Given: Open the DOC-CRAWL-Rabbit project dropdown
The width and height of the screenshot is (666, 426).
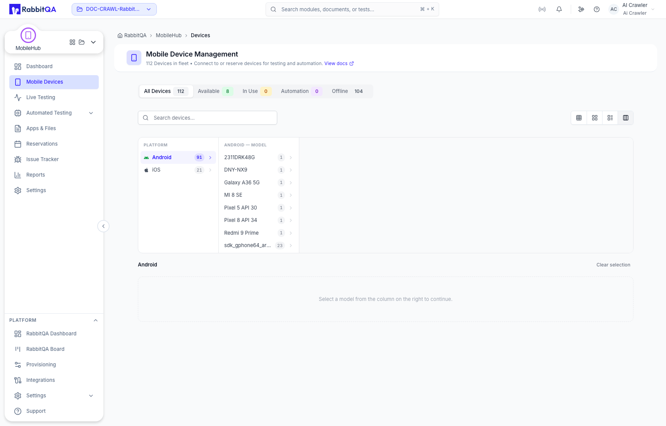Looking at the screenshot, I should pos(114,9).
